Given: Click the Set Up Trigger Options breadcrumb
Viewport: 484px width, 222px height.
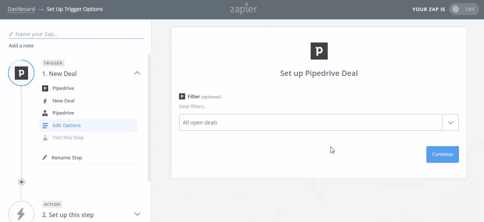Looking at the screenshot, I should (75, 9).
